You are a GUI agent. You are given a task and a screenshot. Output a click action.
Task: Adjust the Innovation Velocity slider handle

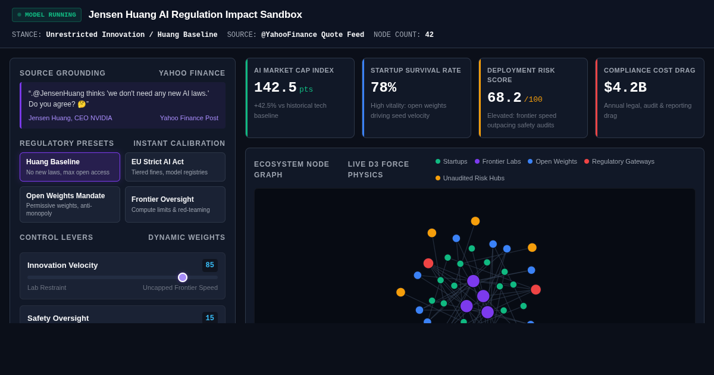[183, 277]
